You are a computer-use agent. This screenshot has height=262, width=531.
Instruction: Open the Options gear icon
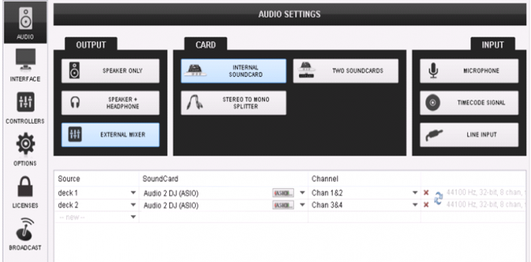[x=25, y=143]
